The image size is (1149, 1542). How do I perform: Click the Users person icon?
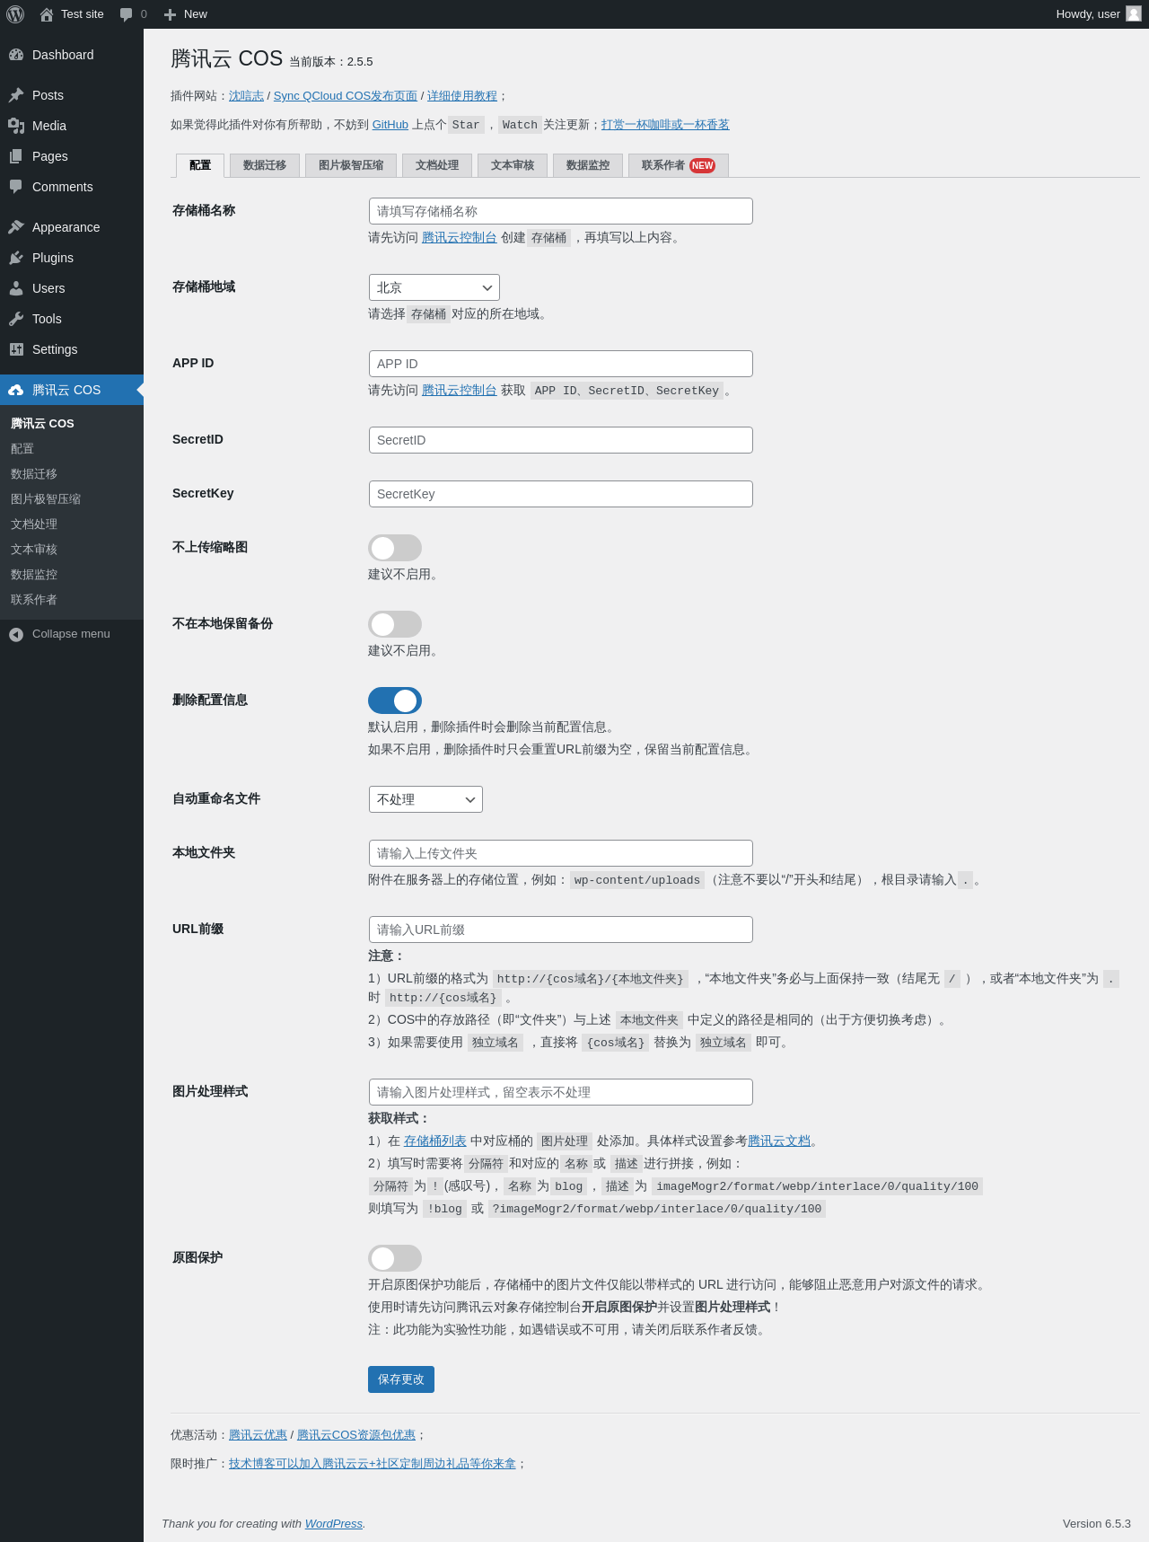(x=16, y=288)
